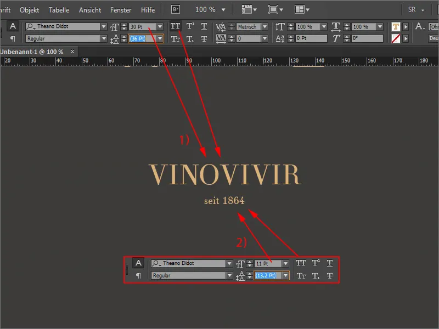Open Adobe Bridge via the Br icon
439x329 pixels.
176,9
